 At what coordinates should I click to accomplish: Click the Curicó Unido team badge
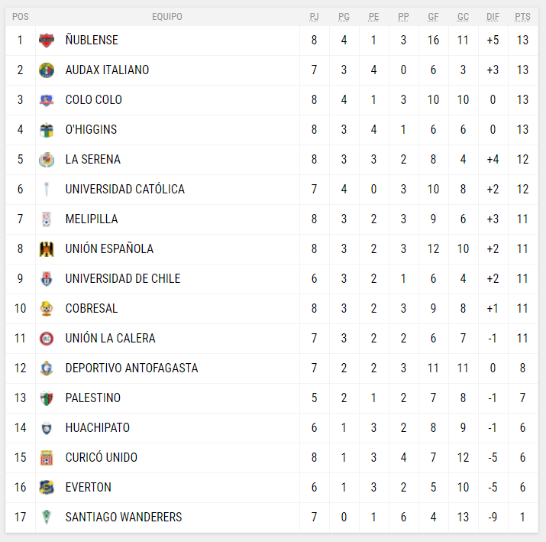pos(47,458)
